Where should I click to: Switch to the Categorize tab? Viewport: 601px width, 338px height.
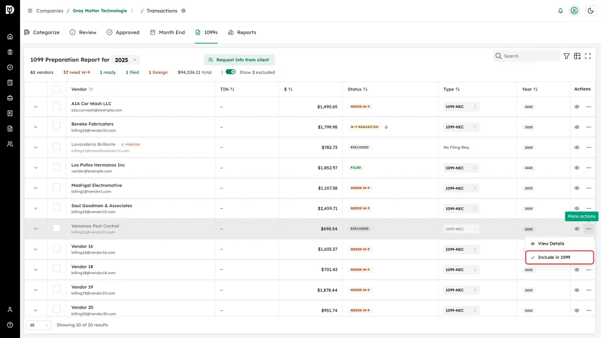[x=42, y=32]
